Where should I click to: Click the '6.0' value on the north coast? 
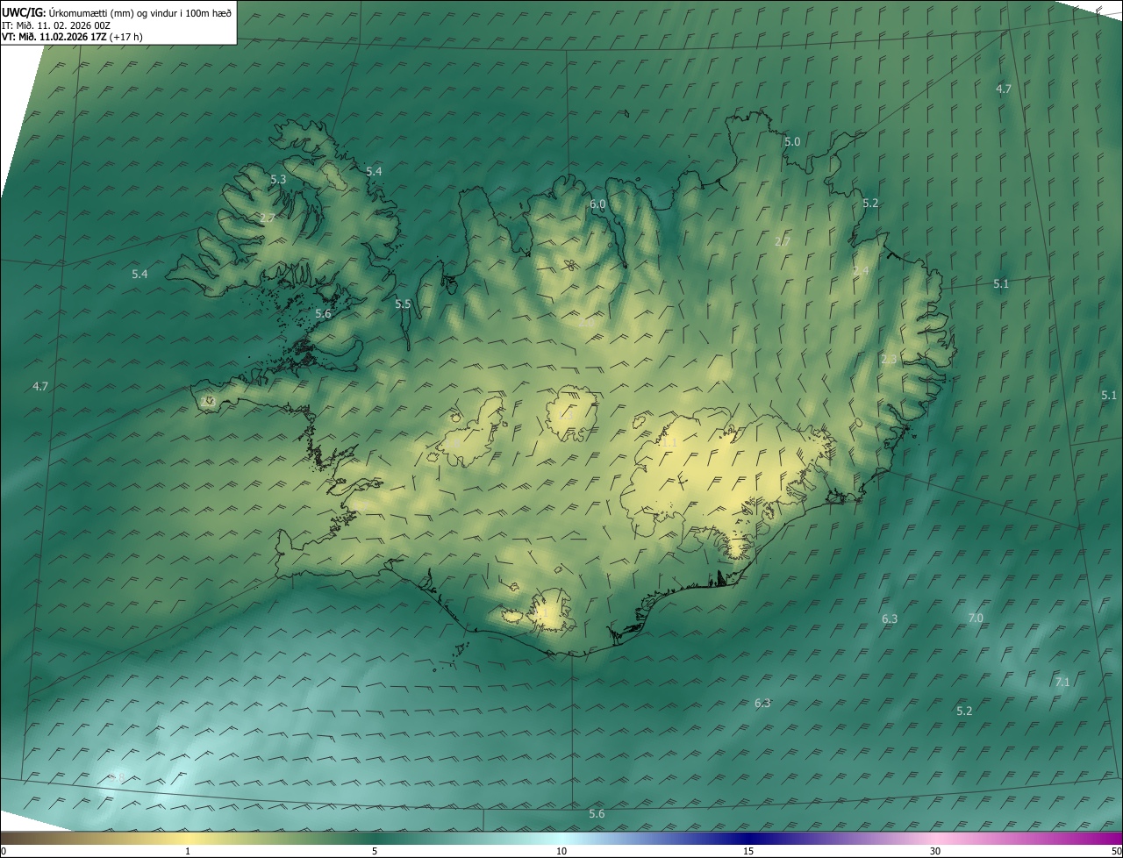[x=597, y=204]
